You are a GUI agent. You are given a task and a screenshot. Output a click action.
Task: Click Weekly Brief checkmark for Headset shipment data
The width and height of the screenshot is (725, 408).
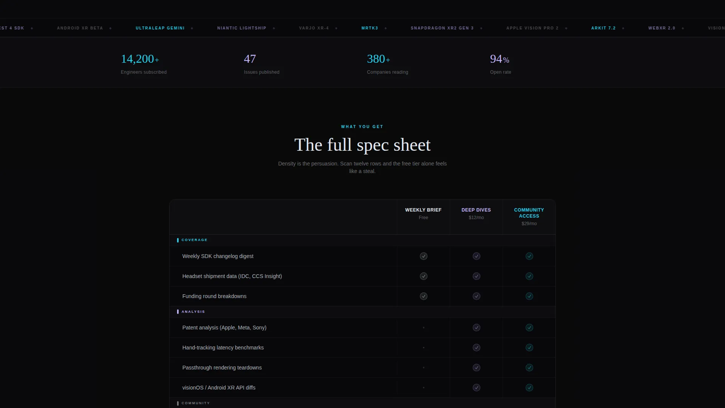(x=423, y=276)
